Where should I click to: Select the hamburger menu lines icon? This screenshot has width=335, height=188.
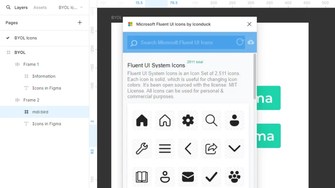tap(165, 149)
